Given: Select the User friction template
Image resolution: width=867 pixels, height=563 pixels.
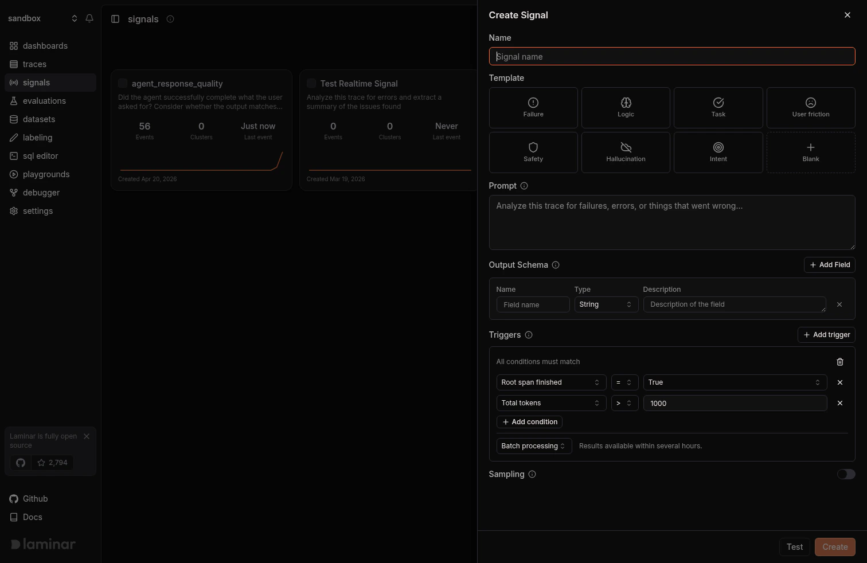Looking at the screenshot, I should click(x=811, y=108).
